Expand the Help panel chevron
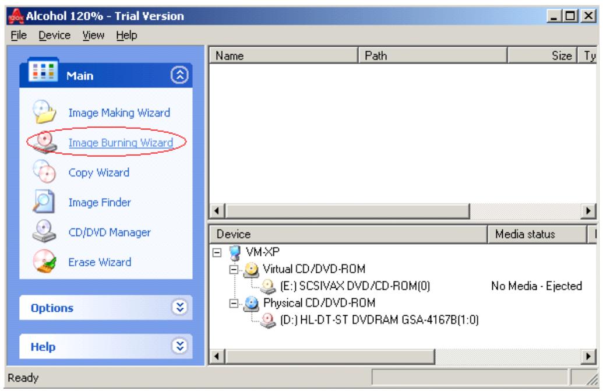603x391 pixels. 179,346
